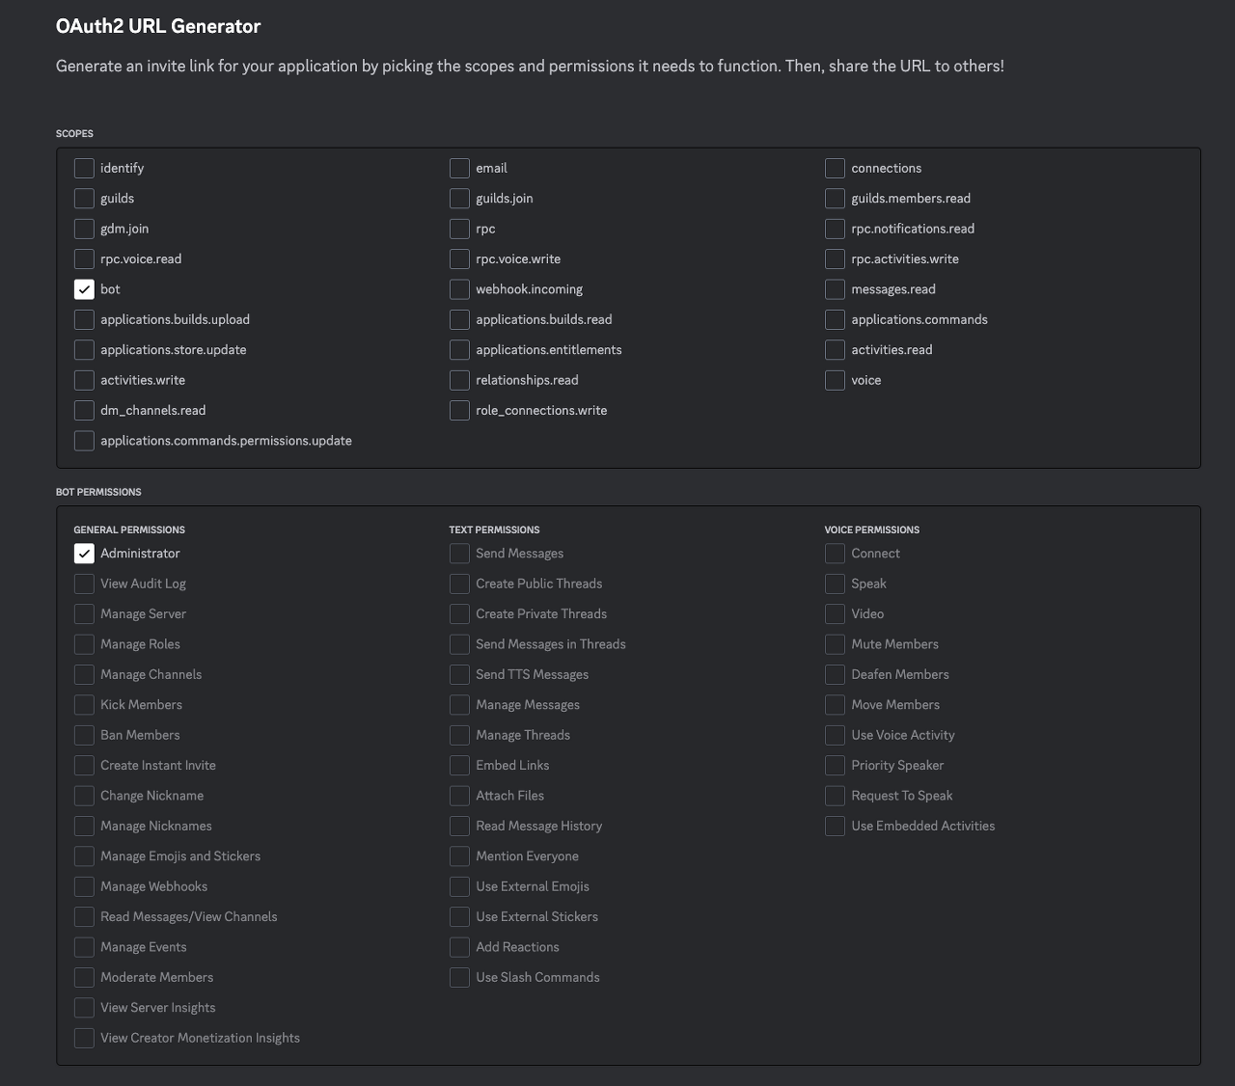The width and height of the screenshot is (1235, 1086).
Task: Select applications.entitlements scope
Action: (459, 350)
